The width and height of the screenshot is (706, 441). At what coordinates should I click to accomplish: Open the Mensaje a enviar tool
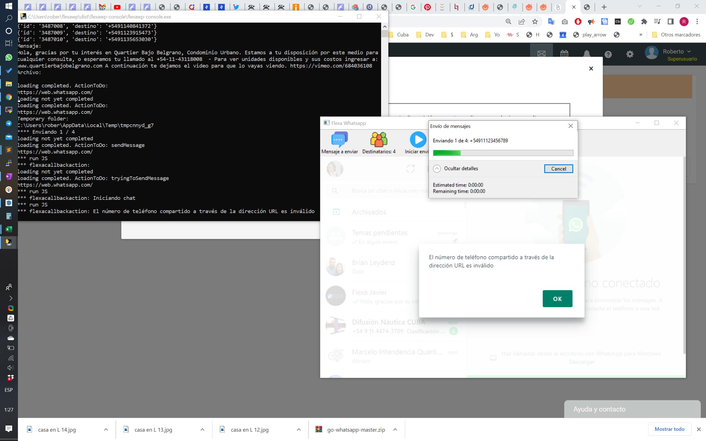(x=339, y=142)
